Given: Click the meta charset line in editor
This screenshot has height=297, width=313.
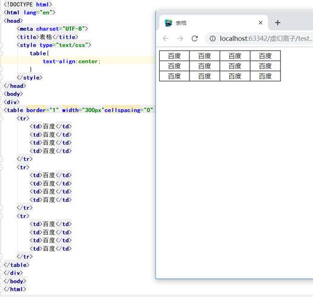Looking at the screenshot, I should [x=52, y=29].
